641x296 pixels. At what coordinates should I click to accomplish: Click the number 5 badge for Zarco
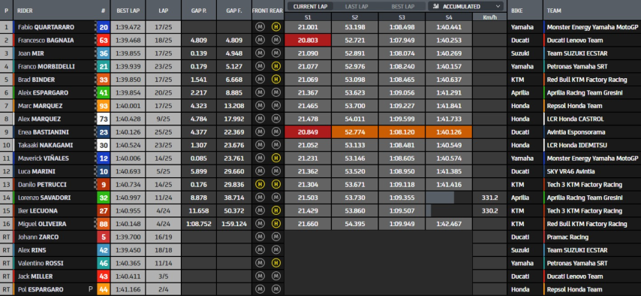(x=104, y=237)
